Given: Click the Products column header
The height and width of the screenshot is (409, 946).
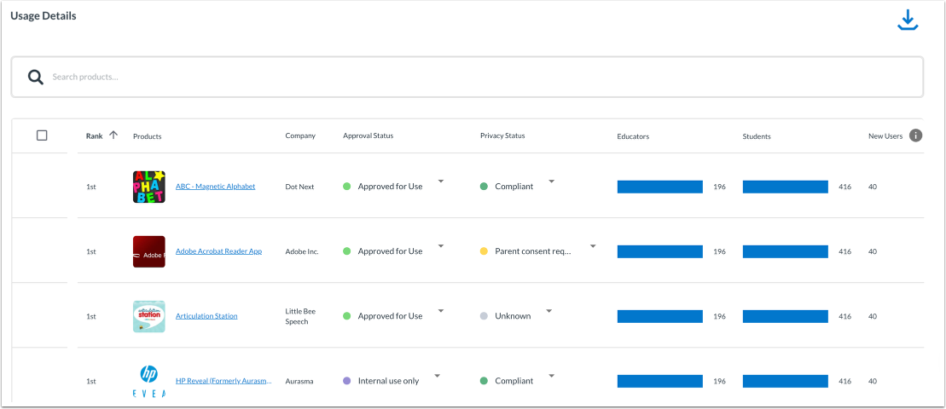Looking at the screenshot, I should 148,136.
